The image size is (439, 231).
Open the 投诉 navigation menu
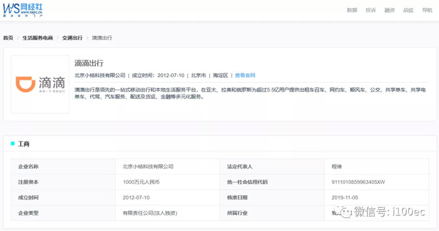pyautogui.click(x=371, y=11)
